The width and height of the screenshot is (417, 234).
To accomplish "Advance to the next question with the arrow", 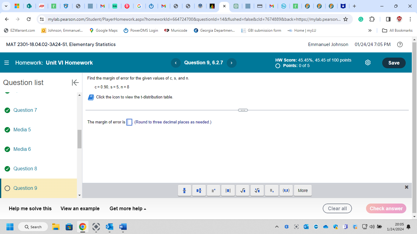I will point(232,63).
